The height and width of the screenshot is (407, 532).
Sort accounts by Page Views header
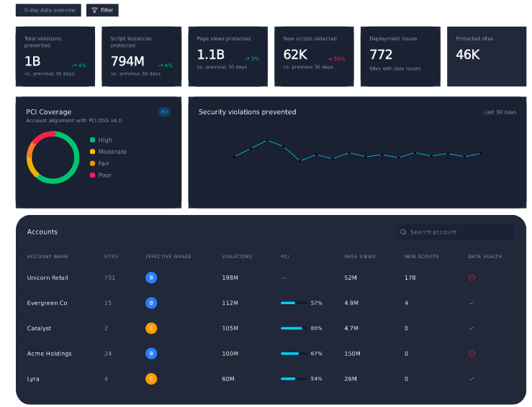pyautogui.click(x=360, y=257)
